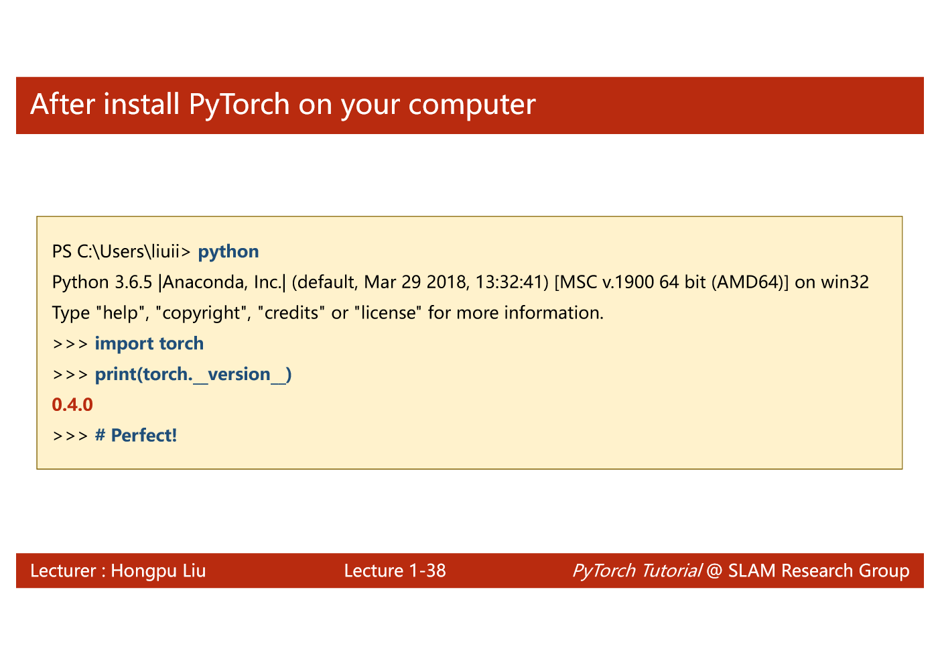The height and width of the screenshot is (665, 940).
Task: Click the slide title 'After install PyTorch on your computer'
Action: tap(283, 105)
